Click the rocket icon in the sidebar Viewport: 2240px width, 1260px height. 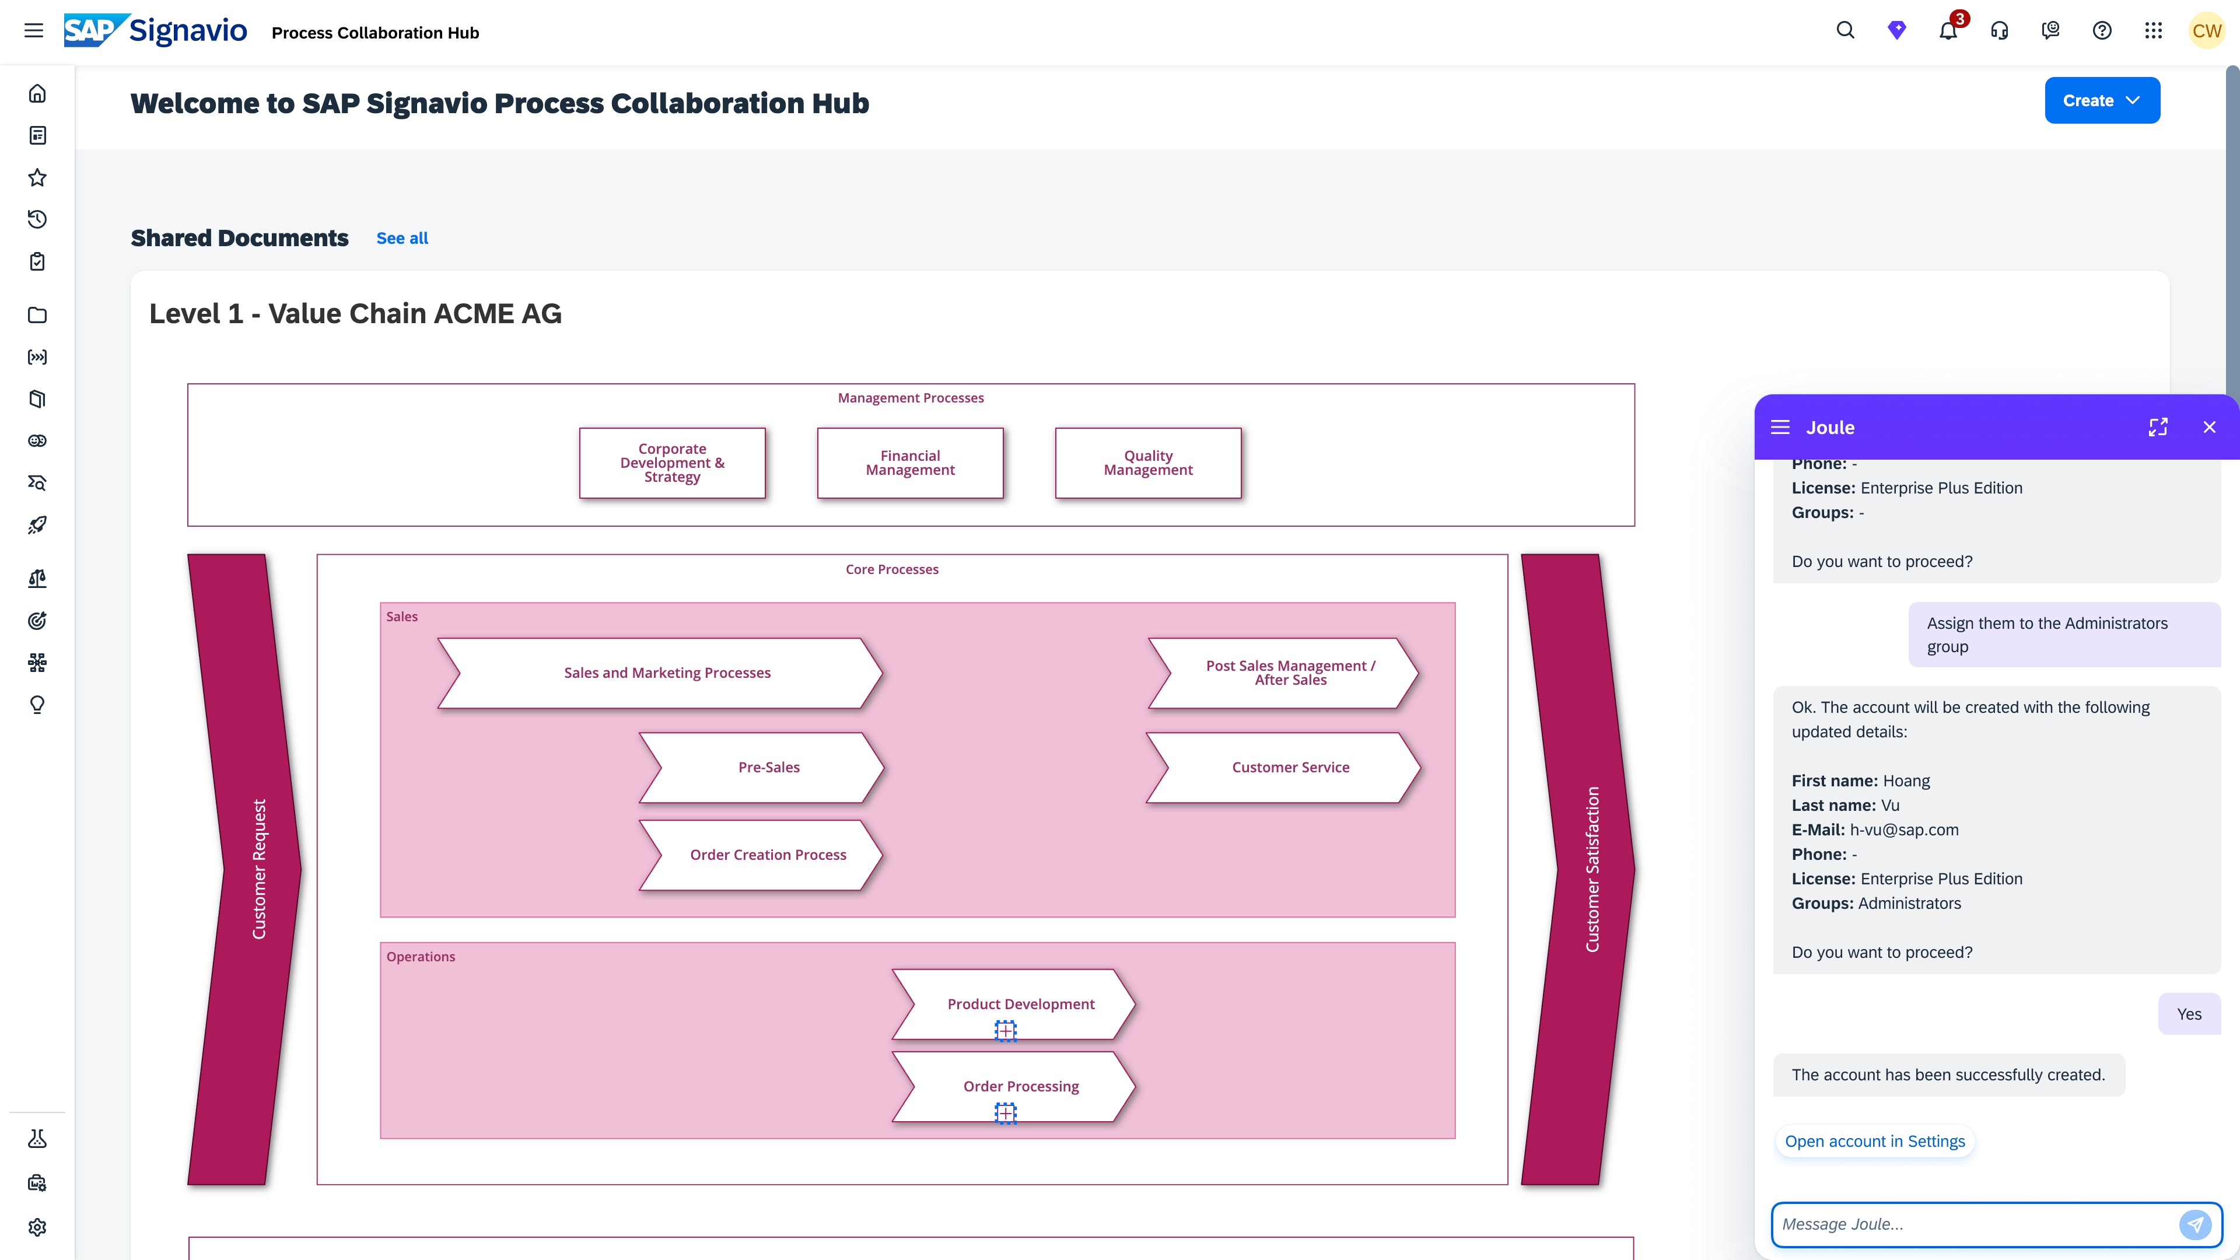[x=37, y=525]
